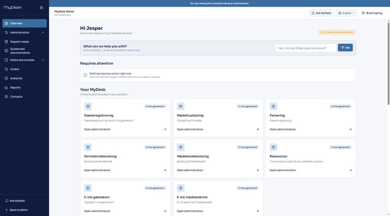Click the green check status icon

(x=85, y=75)
